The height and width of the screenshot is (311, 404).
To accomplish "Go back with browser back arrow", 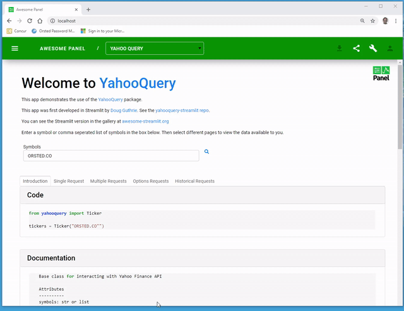I will point(9,21).
